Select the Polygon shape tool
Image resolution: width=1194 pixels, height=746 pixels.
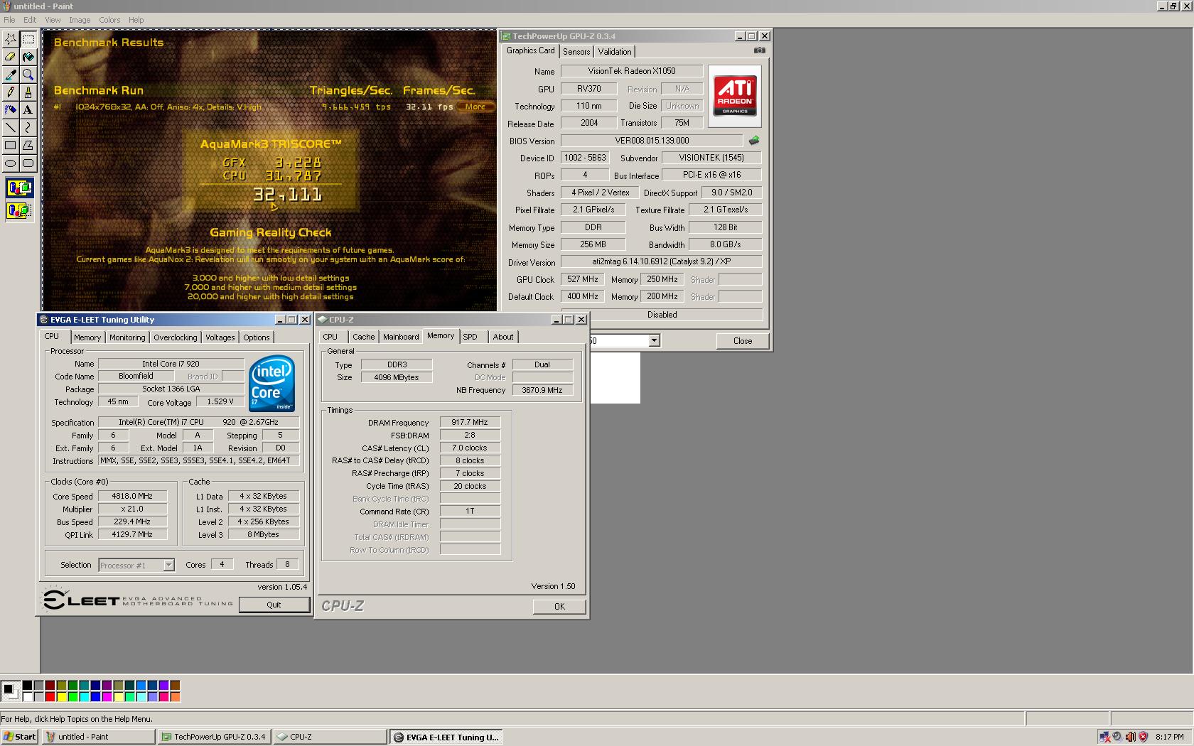click(x=28, y=146)
